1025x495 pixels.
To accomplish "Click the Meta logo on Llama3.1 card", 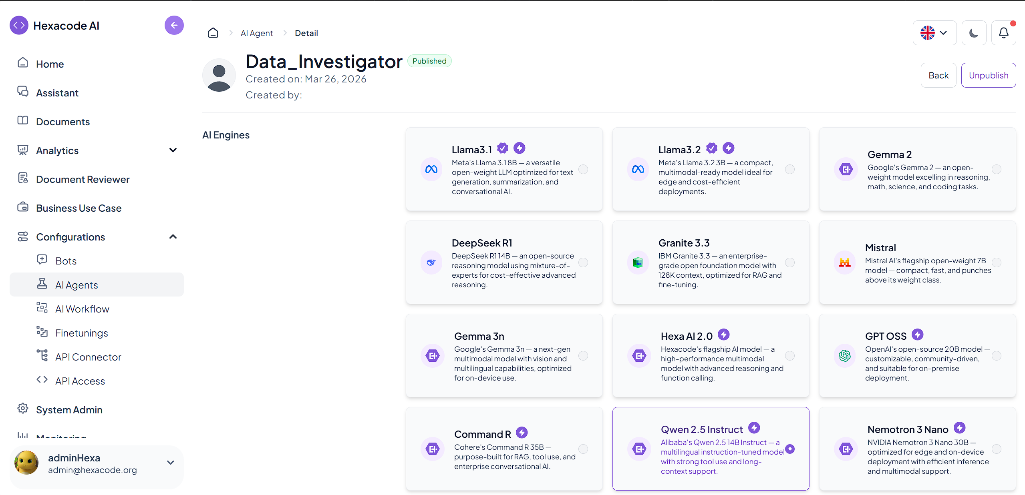I will coord(431,169).
